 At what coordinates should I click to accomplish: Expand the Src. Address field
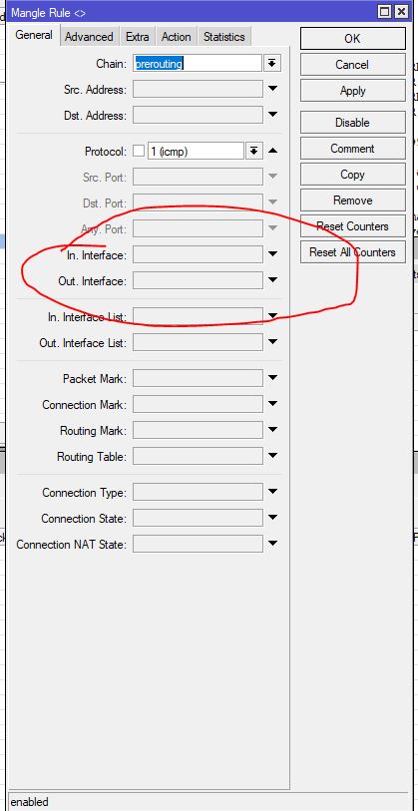pyautogui.click(x=272, y=89)
